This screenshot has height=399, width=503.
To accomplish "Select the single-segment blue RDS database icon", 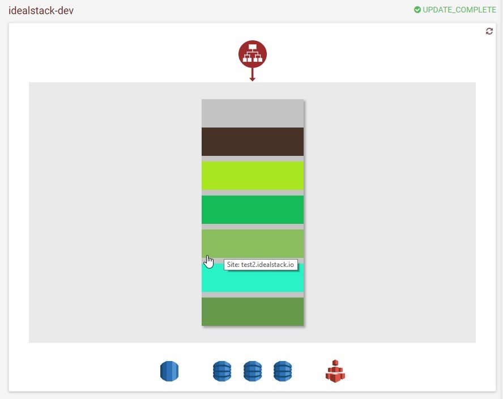I will point(169,371).
